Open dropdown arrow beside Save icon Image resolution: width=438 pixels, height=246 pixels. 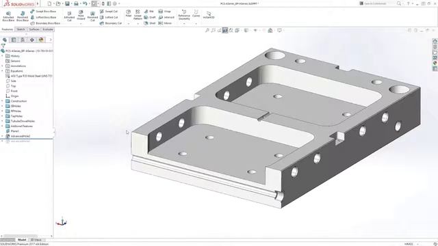71,3
